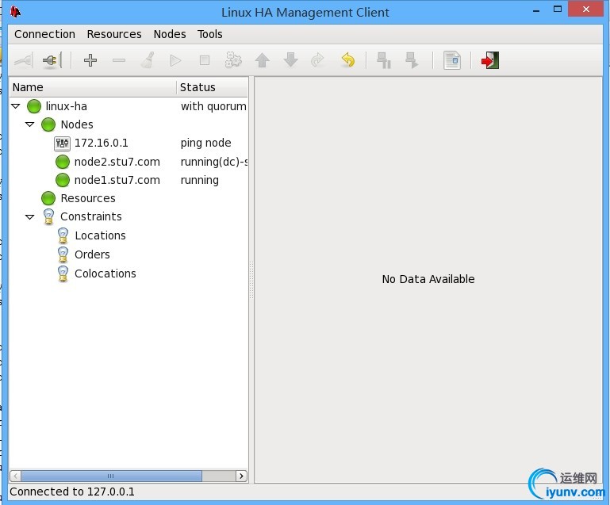The height and width of the screenshot is (505, 610).
Task: Collapse the Constraints tree branch
Action: 30,216
